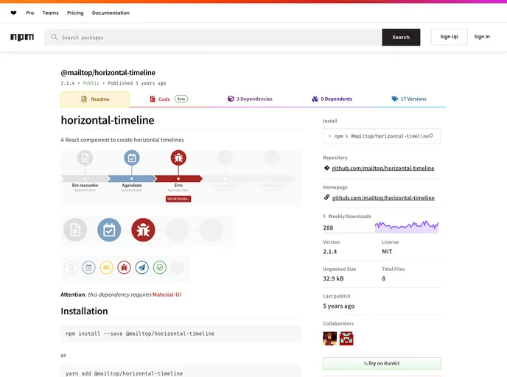507x377 pixels.
Task: Click the Installation heading
Action: (84, 311)
